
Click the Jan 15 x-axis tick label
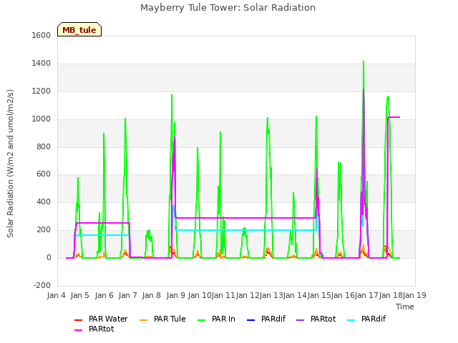point(319,295)
